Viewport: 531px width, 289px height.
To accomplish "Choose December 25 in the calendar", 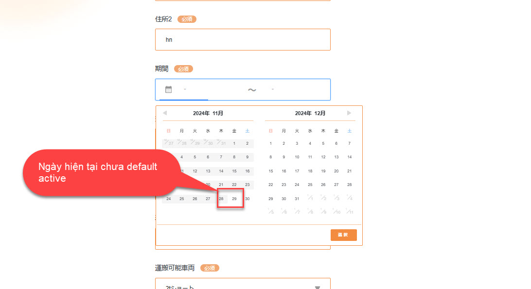I will tap(310, 185).
